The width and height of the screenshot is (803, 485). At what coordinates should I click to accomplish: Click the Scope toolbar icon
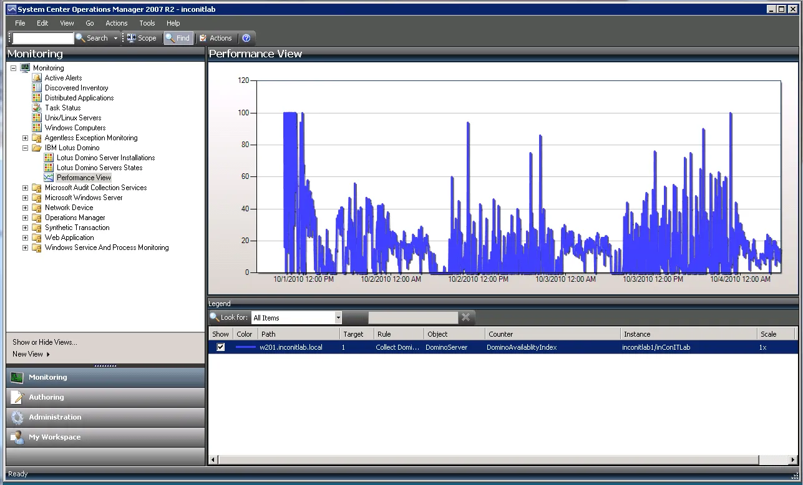click(132, 38)
